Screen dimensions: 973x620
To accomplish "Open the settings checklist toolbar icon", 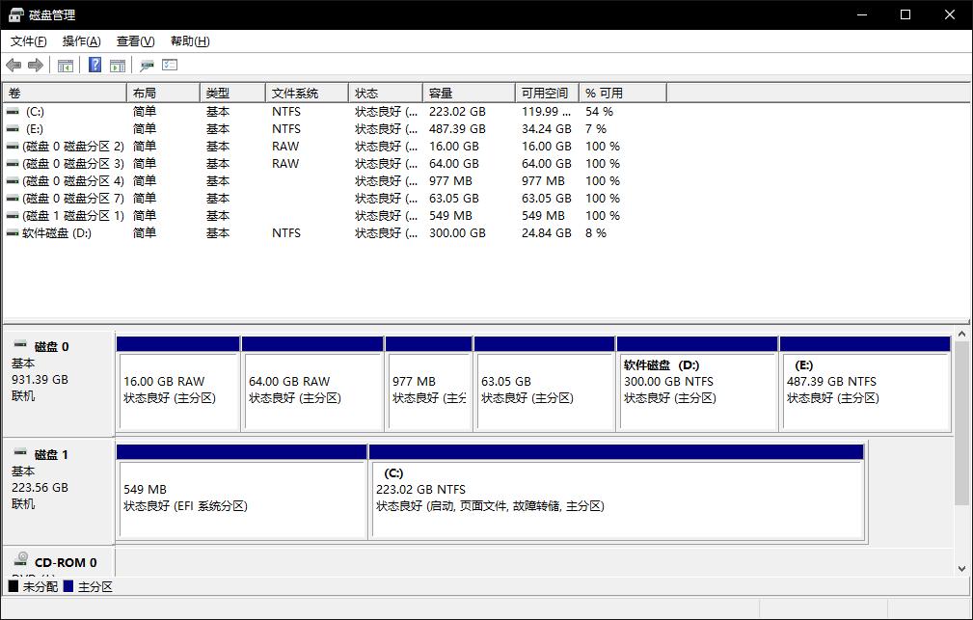I will [170, 66].
